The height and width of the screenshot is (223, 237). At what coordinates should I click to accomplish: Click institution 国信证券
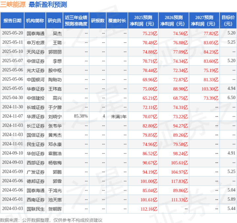pos(36,135)
